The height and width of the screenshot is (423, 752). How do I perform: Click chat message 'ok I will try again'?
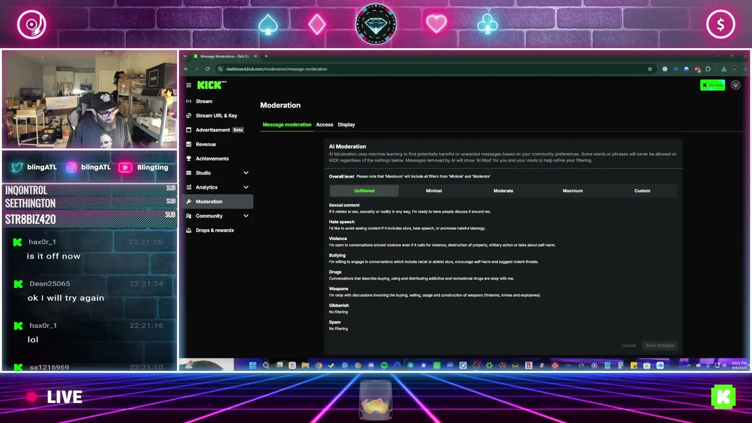(x=66, y=298)
